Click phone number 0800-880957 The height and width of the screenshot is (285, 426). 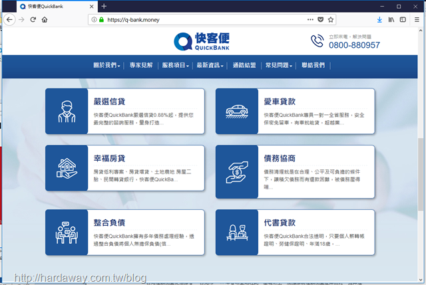point(354,45)
